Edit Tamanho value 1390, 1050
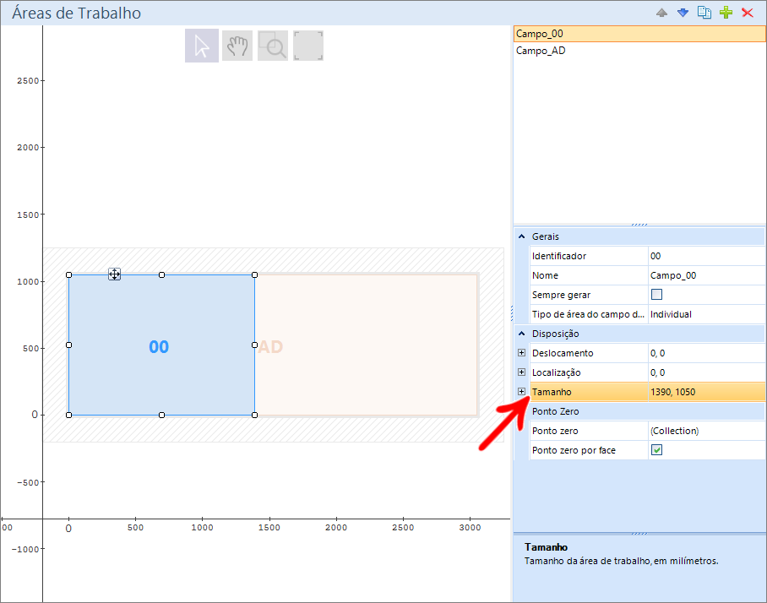Screen dimensions: 767x603 pos(706,392)
